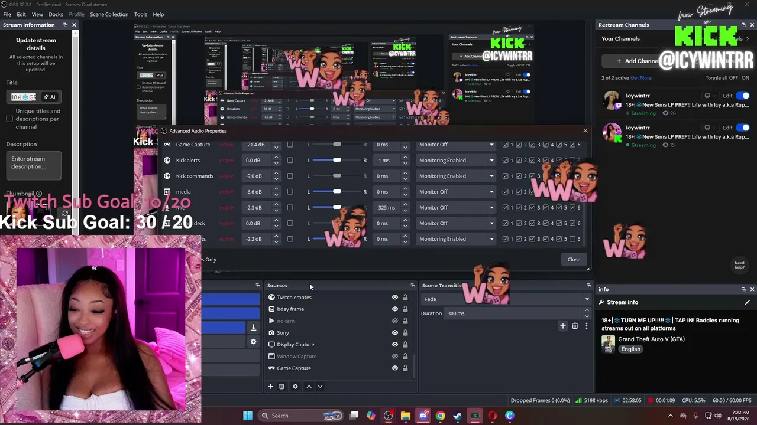The height and width of the screenshot is (425, 757).
Task: Open monitoring dropdown for Kick commands
Action: coord(456,176)
